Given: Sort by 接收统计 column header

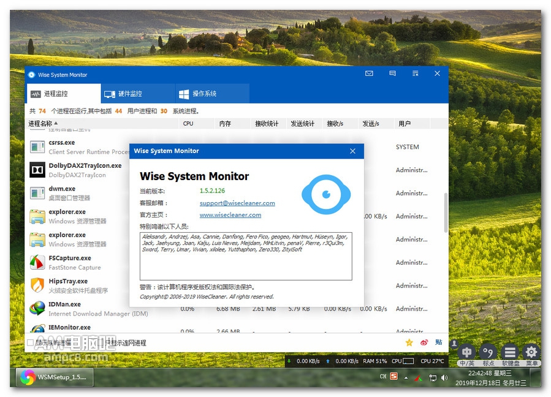Looking at the screenshot, I should [267, 123].
